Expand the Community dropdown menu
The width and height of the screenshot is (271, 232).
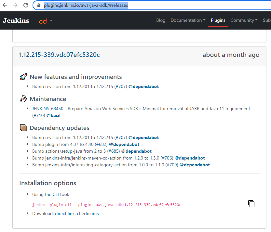pos(244,20)
